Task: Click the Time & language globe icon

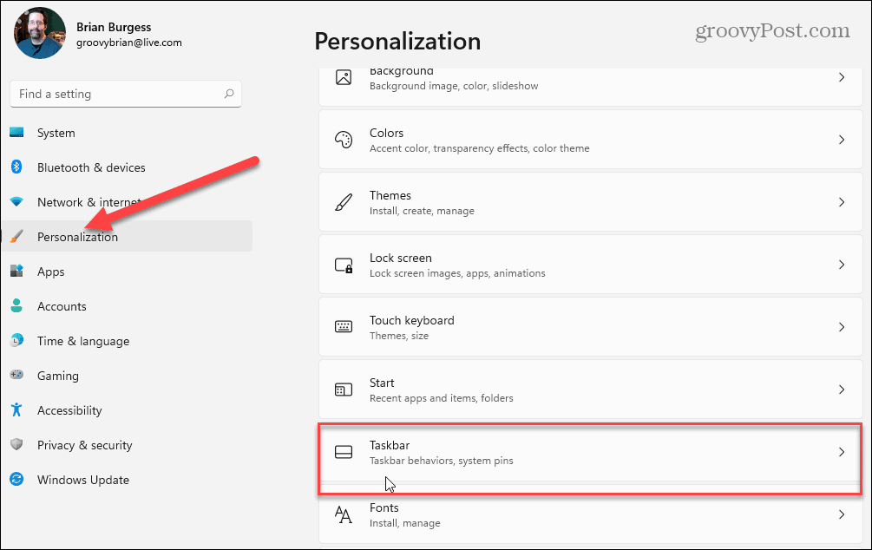Action: [x=16, y=340]
